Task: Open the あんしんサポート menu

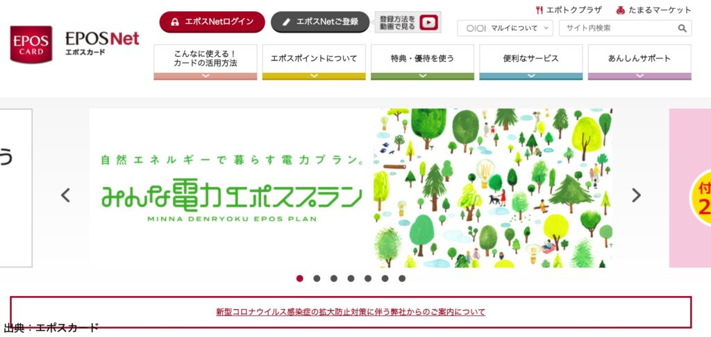Action: tap(639, 62)
